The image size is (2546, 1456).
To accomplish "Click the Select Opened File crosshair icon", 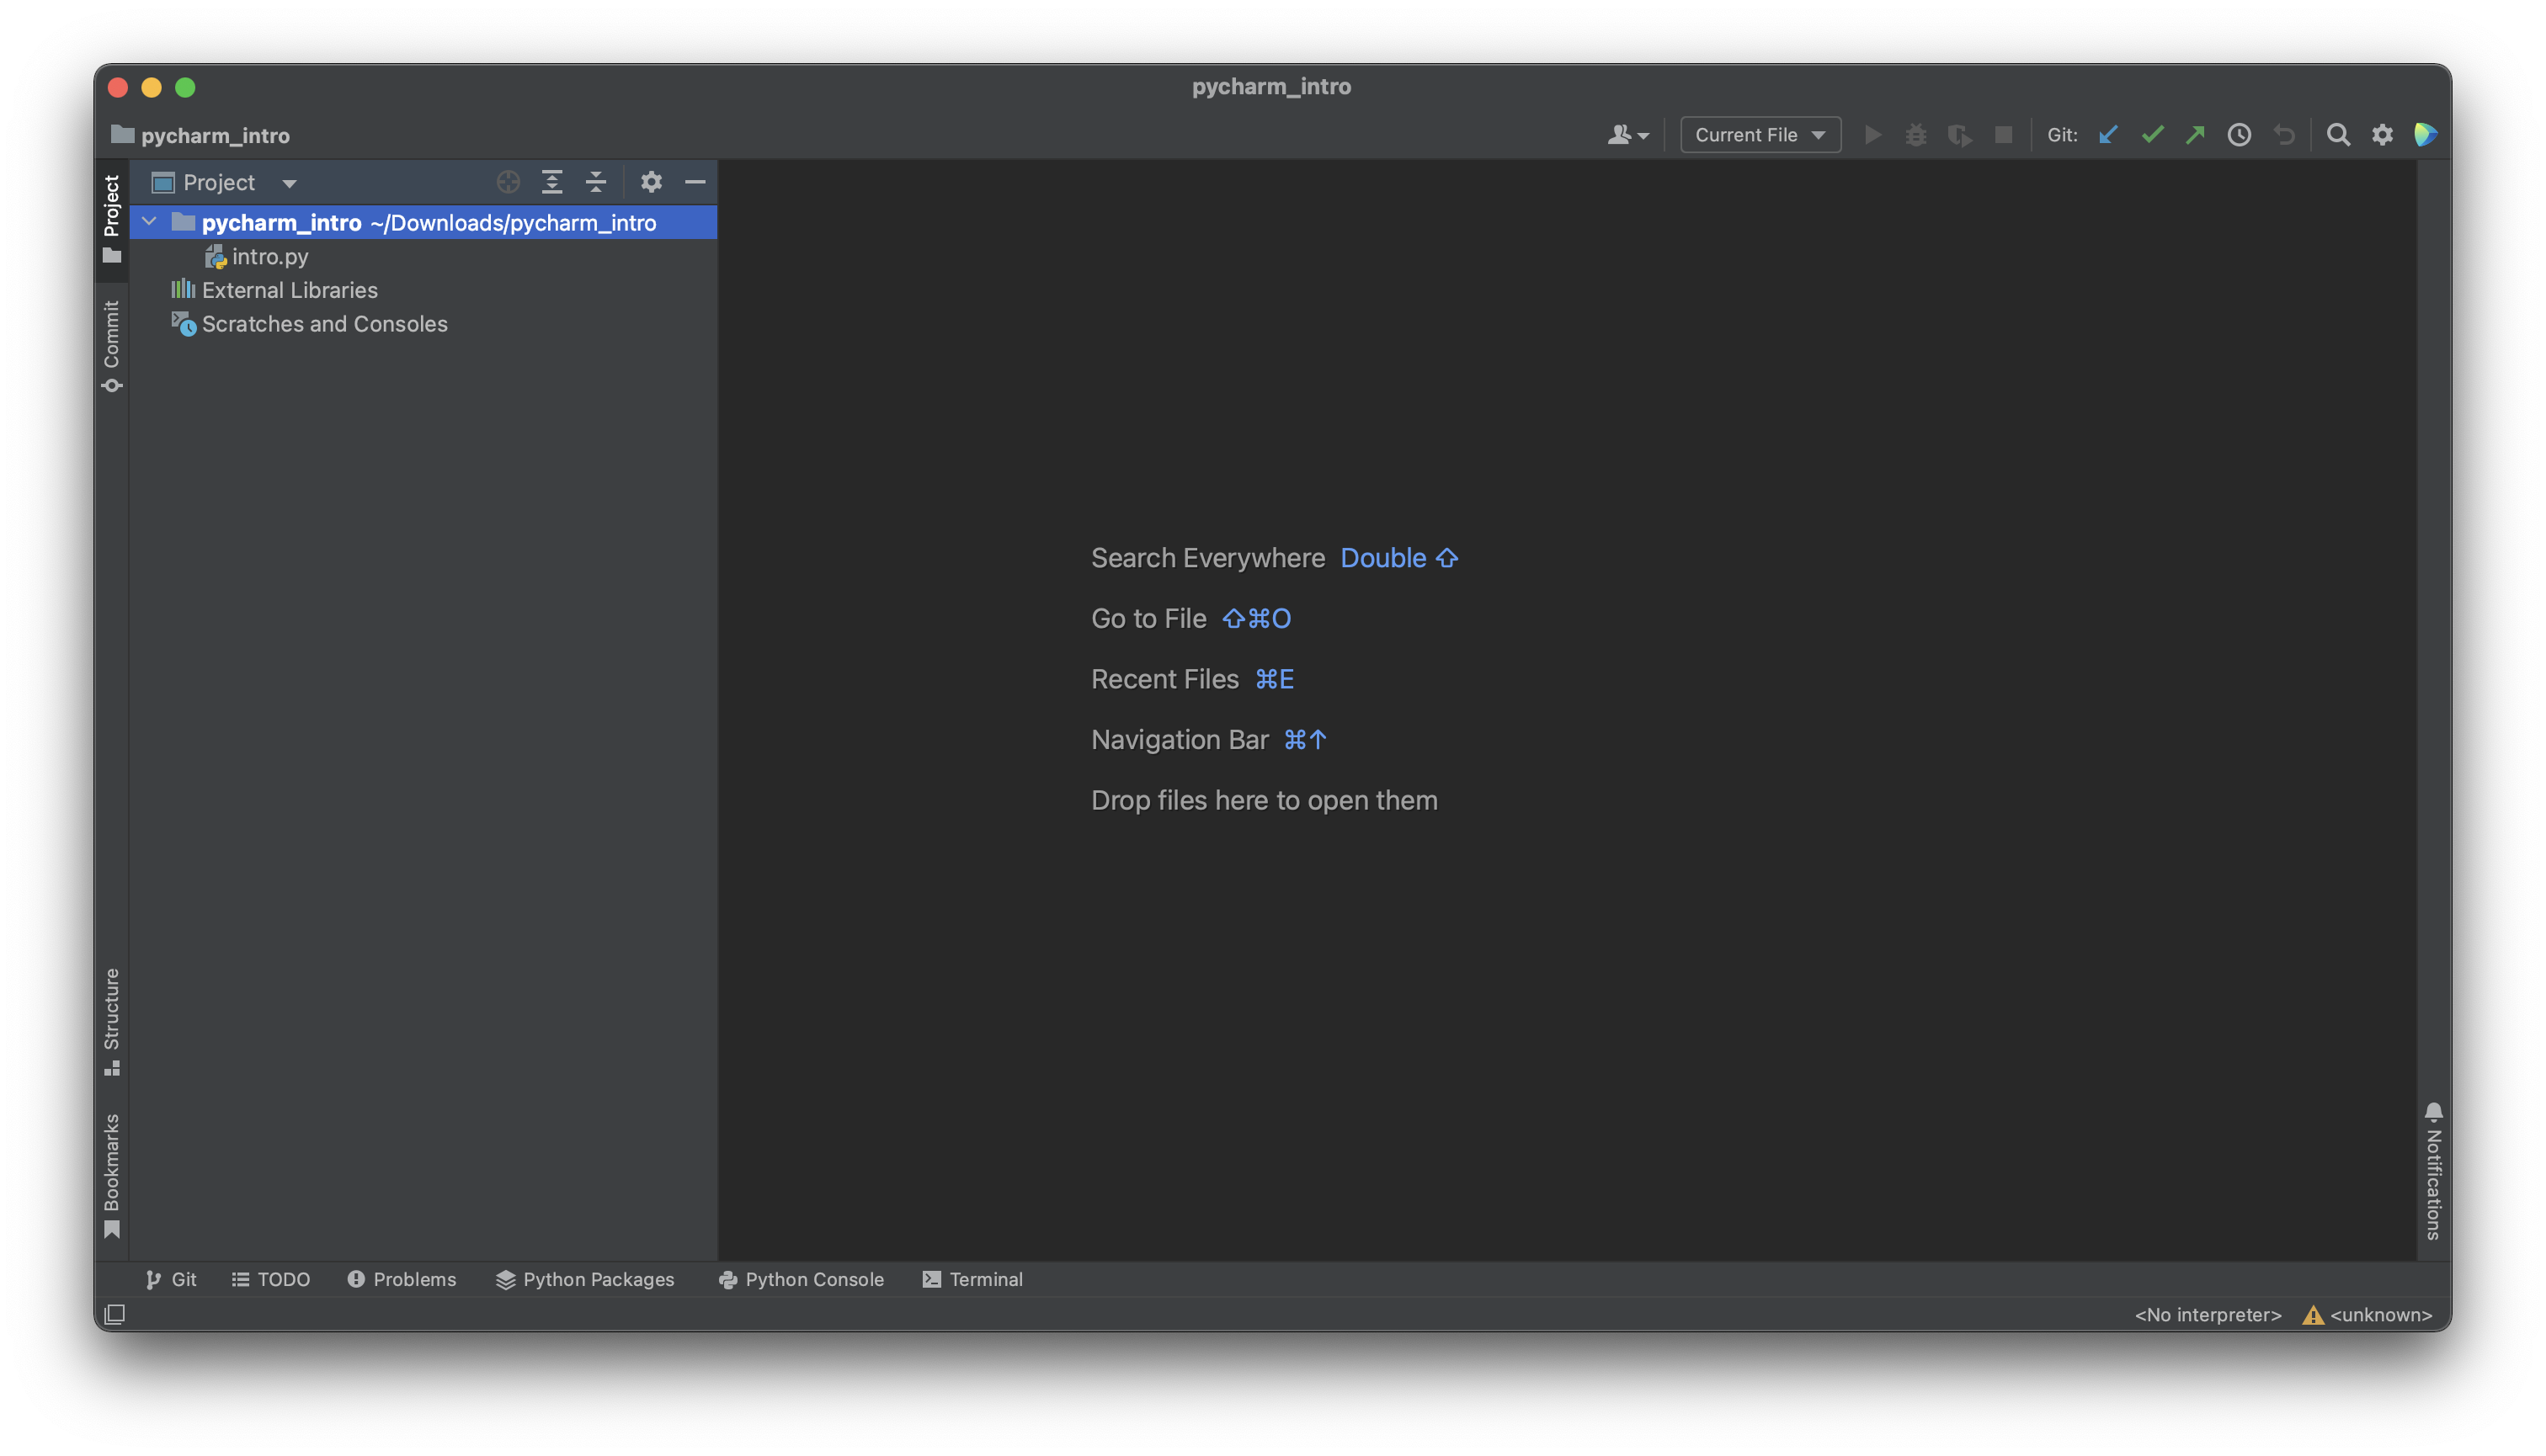I will (x=509, y=182).
